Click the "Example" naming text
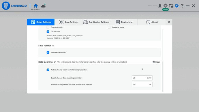The image size is (199, 112). 58,38
